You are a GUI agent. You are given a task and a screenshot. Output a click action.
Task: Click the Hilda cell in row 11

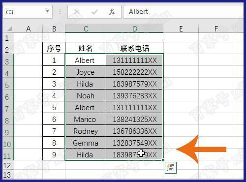coord(86,154)
